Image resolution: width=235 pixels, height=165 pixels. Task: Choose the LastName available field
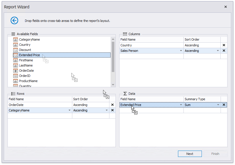pyautogui.click(x=26, y=65)
